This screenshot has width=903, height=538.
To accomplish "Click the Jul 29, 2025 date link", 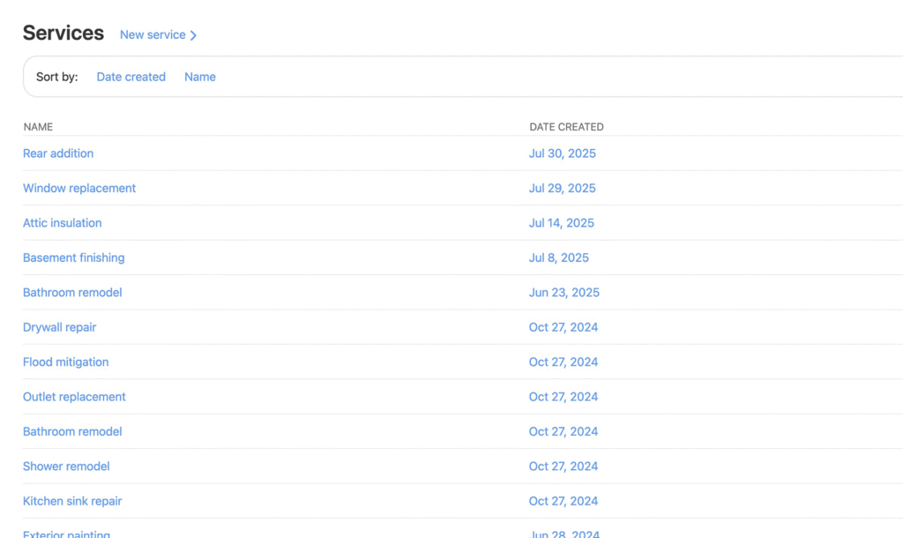I will tap(562, 188).
